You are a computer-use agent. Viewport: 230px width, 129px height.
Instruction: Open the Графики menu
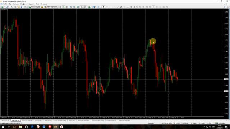(23, 4)
